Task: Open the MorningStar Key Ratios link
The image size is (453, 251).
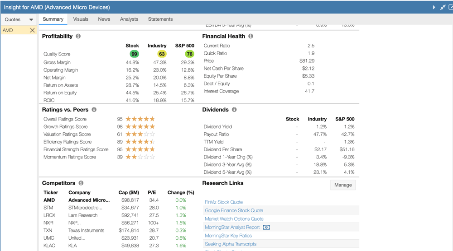Action: coord(228,236)
